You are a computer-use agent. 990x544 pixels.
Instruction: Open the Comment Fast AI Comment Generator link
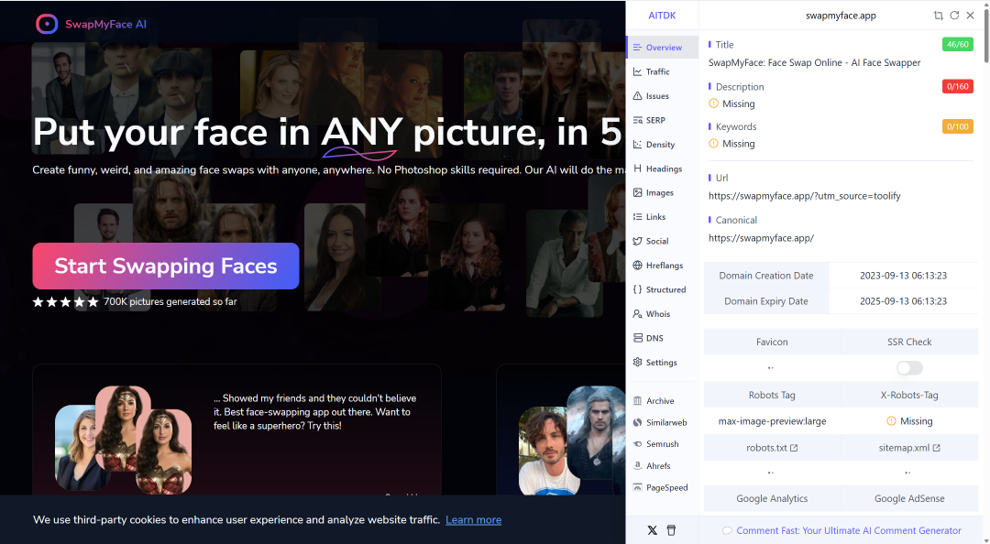pos(849,531)
